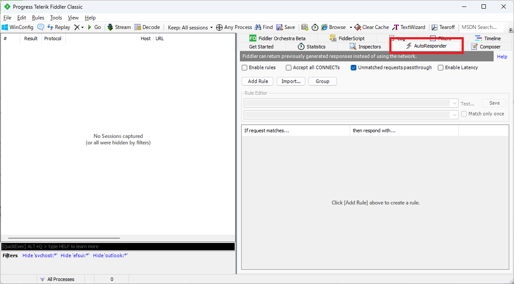Image resolution: width=514 pixels, height=284 pixels.
Task: Click the Add Rule button
Action: point(258,81)
